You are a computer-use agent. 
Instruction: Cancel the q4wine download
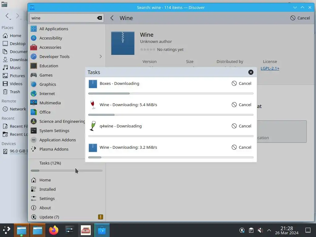[x=241, y=126]
